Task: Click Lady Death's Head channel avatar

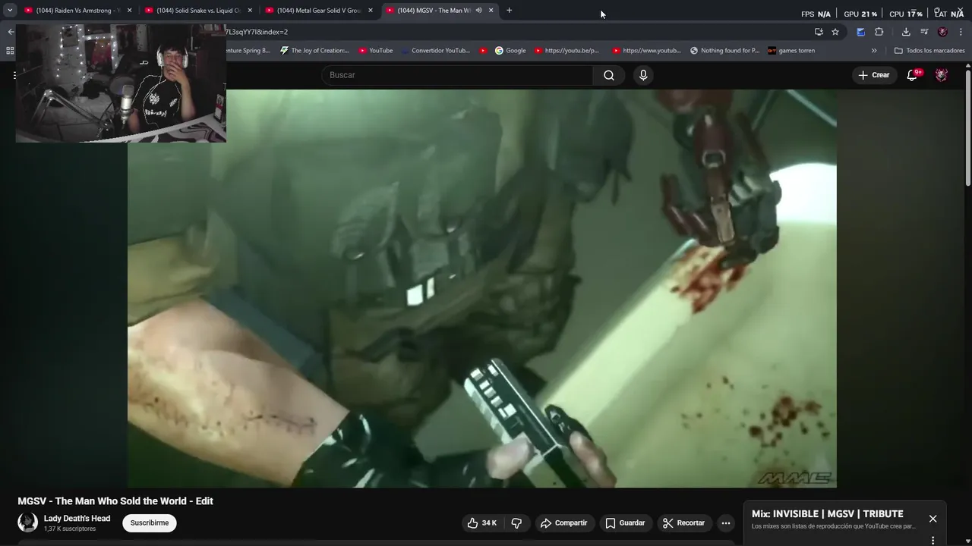Action: 28,522
